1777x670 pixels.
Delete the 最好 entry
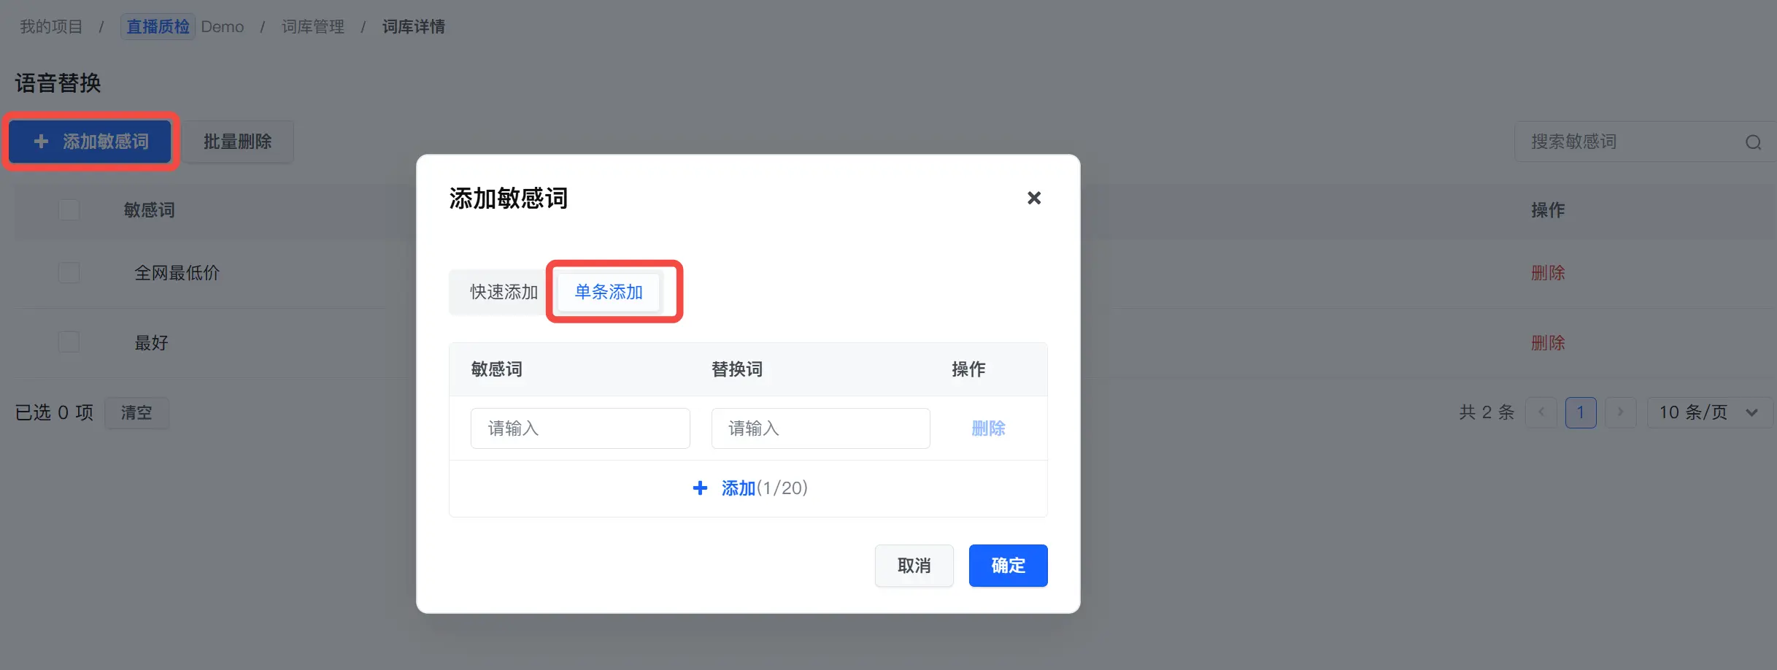point(1548,342)
